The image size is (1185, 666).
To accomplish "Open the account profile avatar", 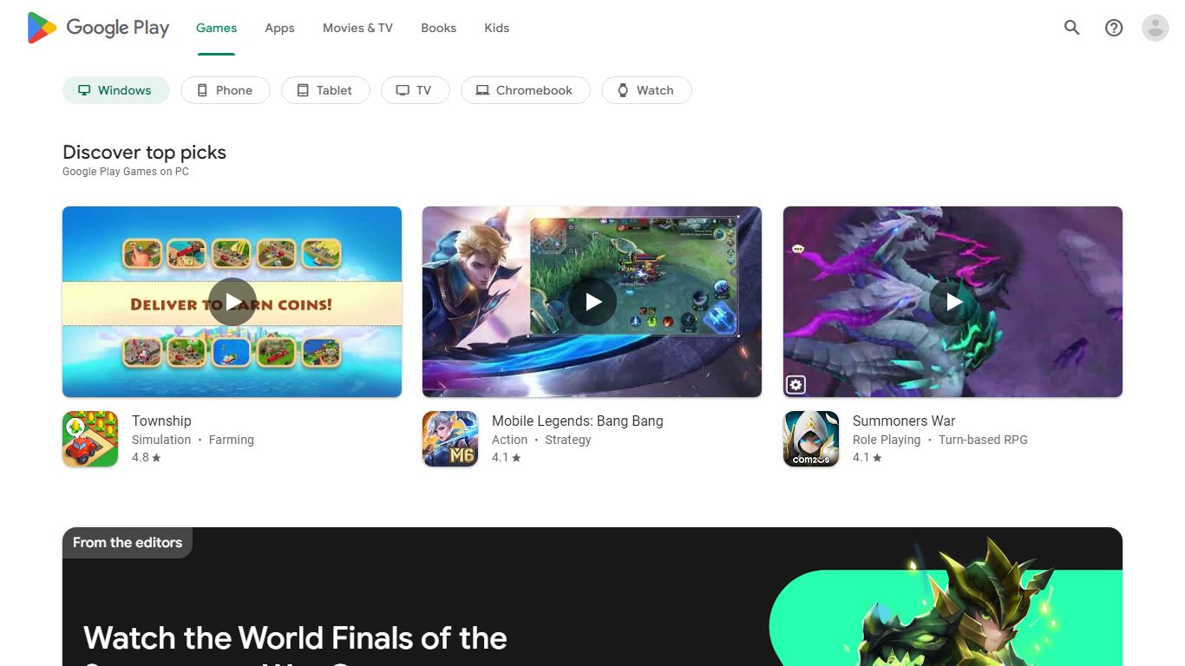I will click(x=1156, y=28).
